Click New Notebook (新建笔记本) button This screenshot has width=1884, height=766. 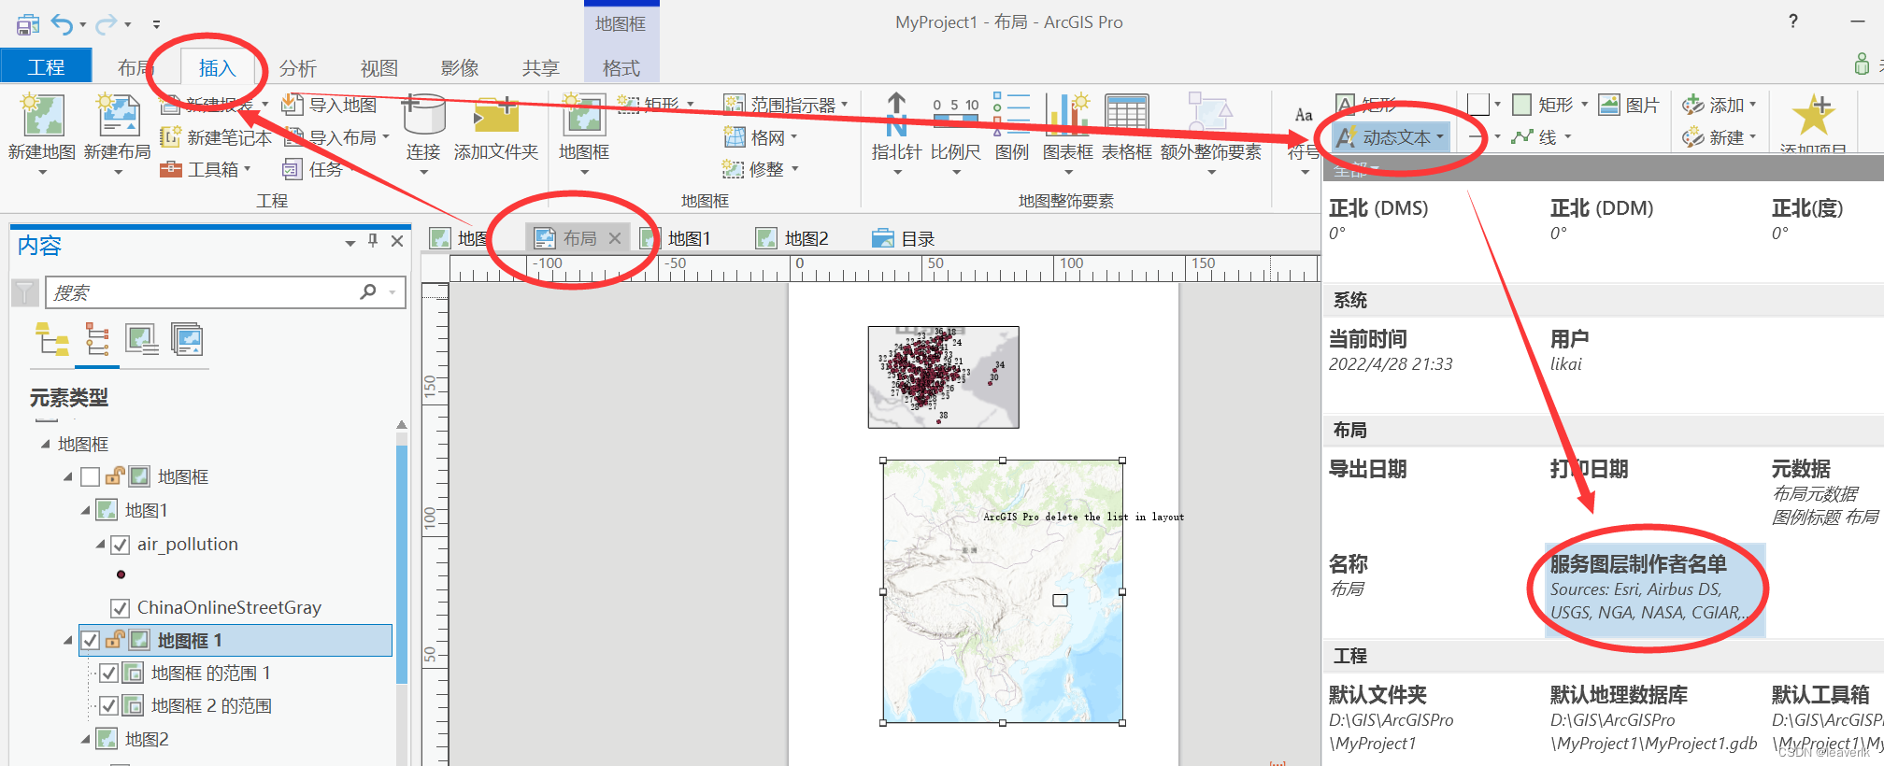coord(216,137)
